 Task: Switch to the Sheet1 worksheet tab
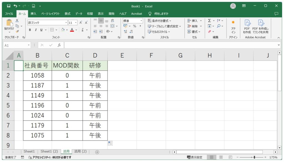pos(29,151)
